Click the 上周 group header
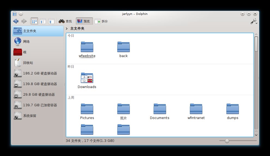Screen dimensions: 270x156 point(71,98)
